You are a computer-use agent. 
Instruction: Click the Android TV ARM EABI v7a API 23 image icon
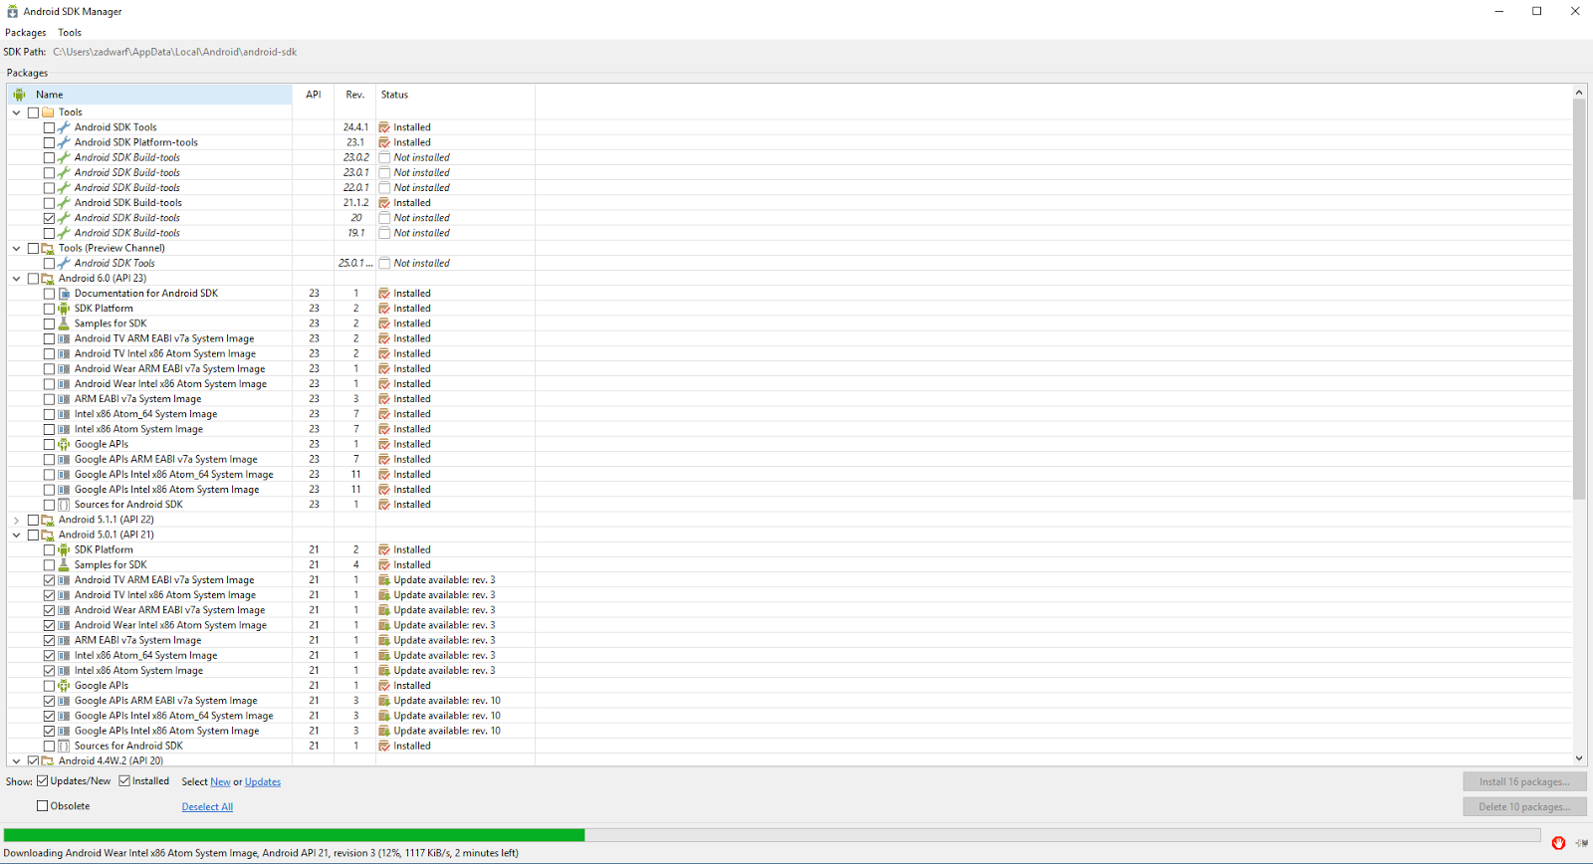64,338
